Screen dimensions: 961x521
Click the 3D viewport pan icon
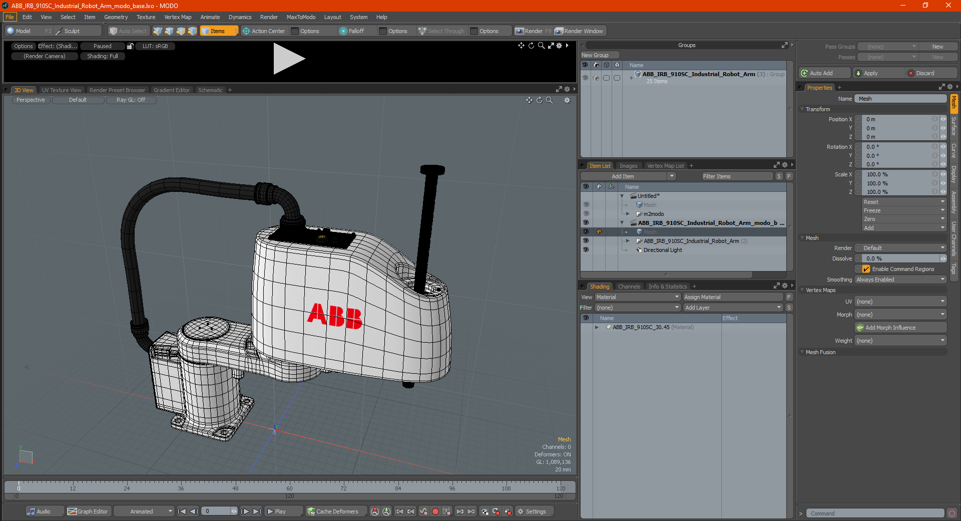[x=529, y=100]
